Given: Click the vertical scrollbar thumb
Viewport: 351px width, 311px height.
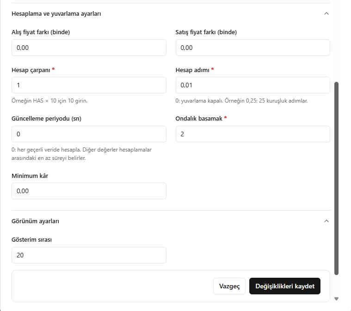Looking at the screenshot, I should click(x=336, y=178).
